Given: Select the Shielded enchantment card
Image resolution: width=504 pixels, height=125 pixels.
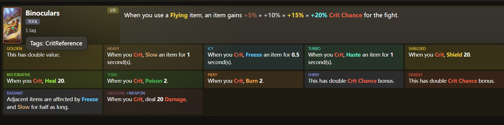Looking at the screenshot, I should coord(454,57).
